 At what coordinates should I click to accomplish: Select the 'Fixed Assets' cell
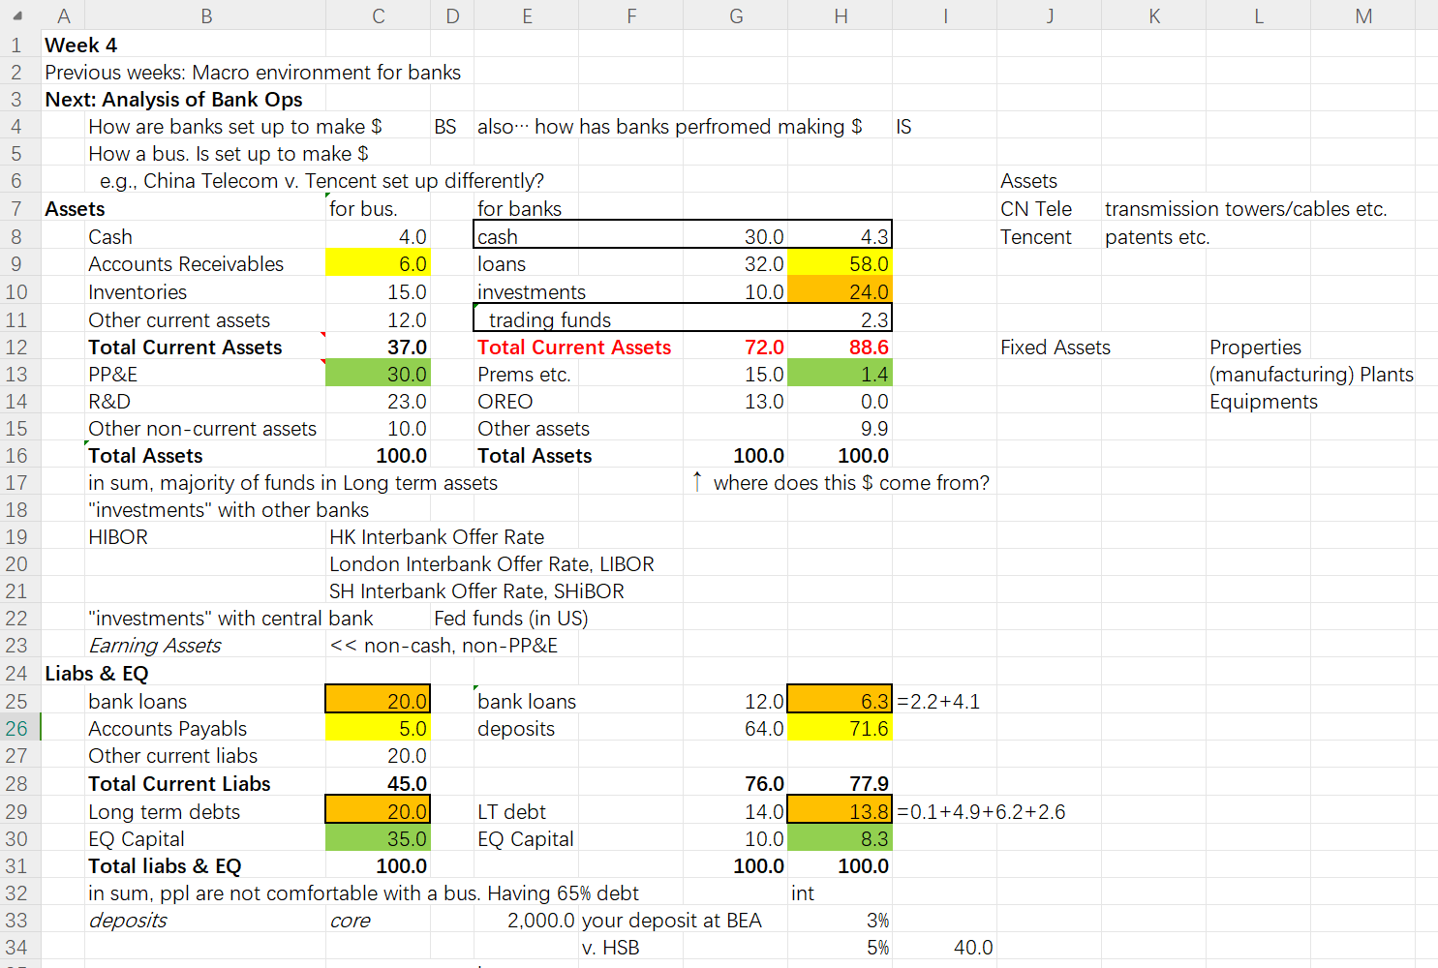(1056, 348)
